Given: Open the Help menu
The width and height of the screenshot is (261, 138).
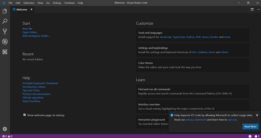Looking at the screenshot, I should [80, 3].
